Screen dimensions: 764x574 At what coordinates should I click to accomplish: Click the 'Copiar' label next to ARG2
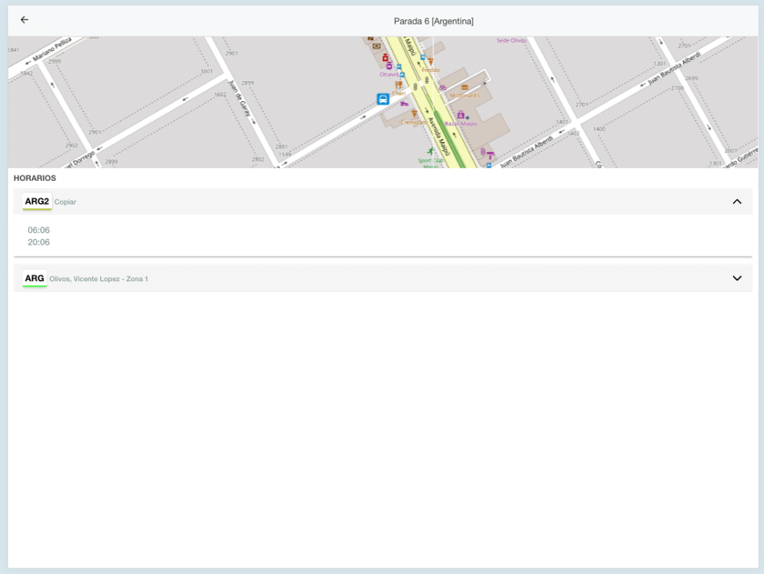pyautogui.click(x=65, y=202)
